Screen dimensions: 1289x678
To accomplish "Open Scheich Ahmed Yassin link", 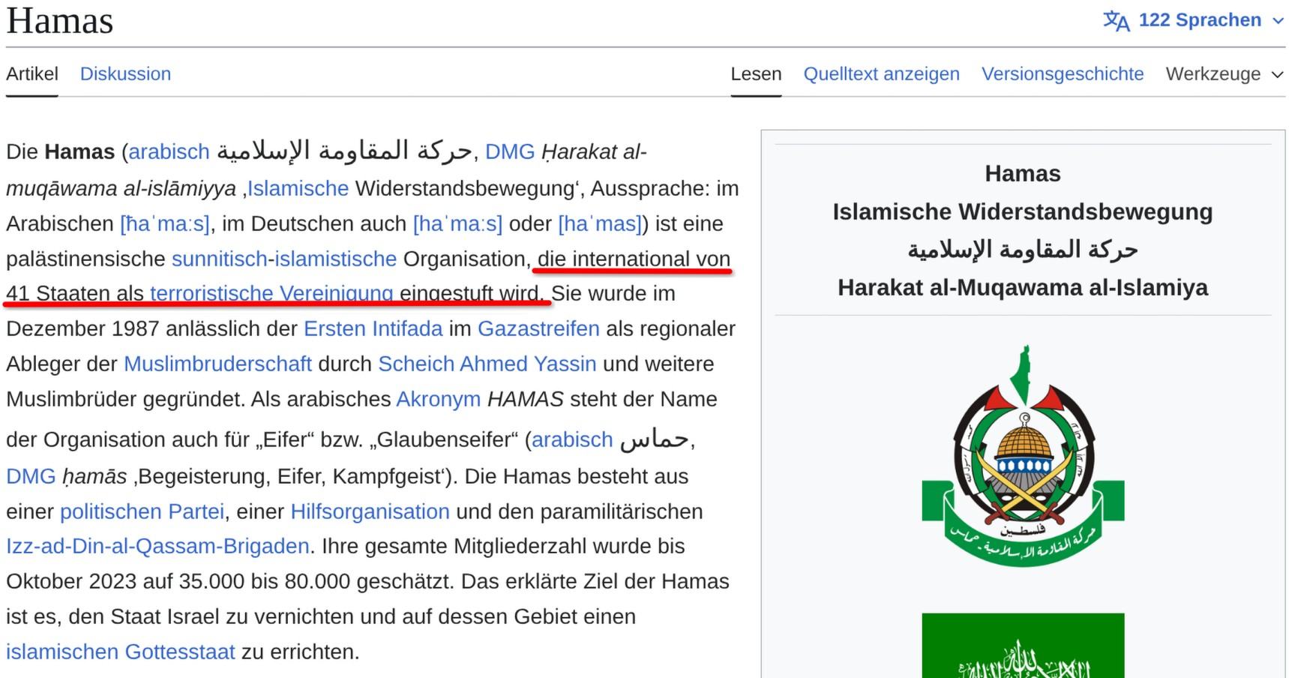I will click(x=487, y=364).
